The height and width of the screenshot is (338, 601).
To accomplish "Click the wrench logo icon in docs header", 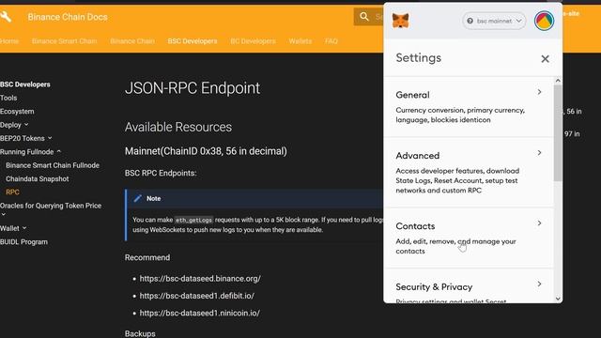I will (6, 17).
